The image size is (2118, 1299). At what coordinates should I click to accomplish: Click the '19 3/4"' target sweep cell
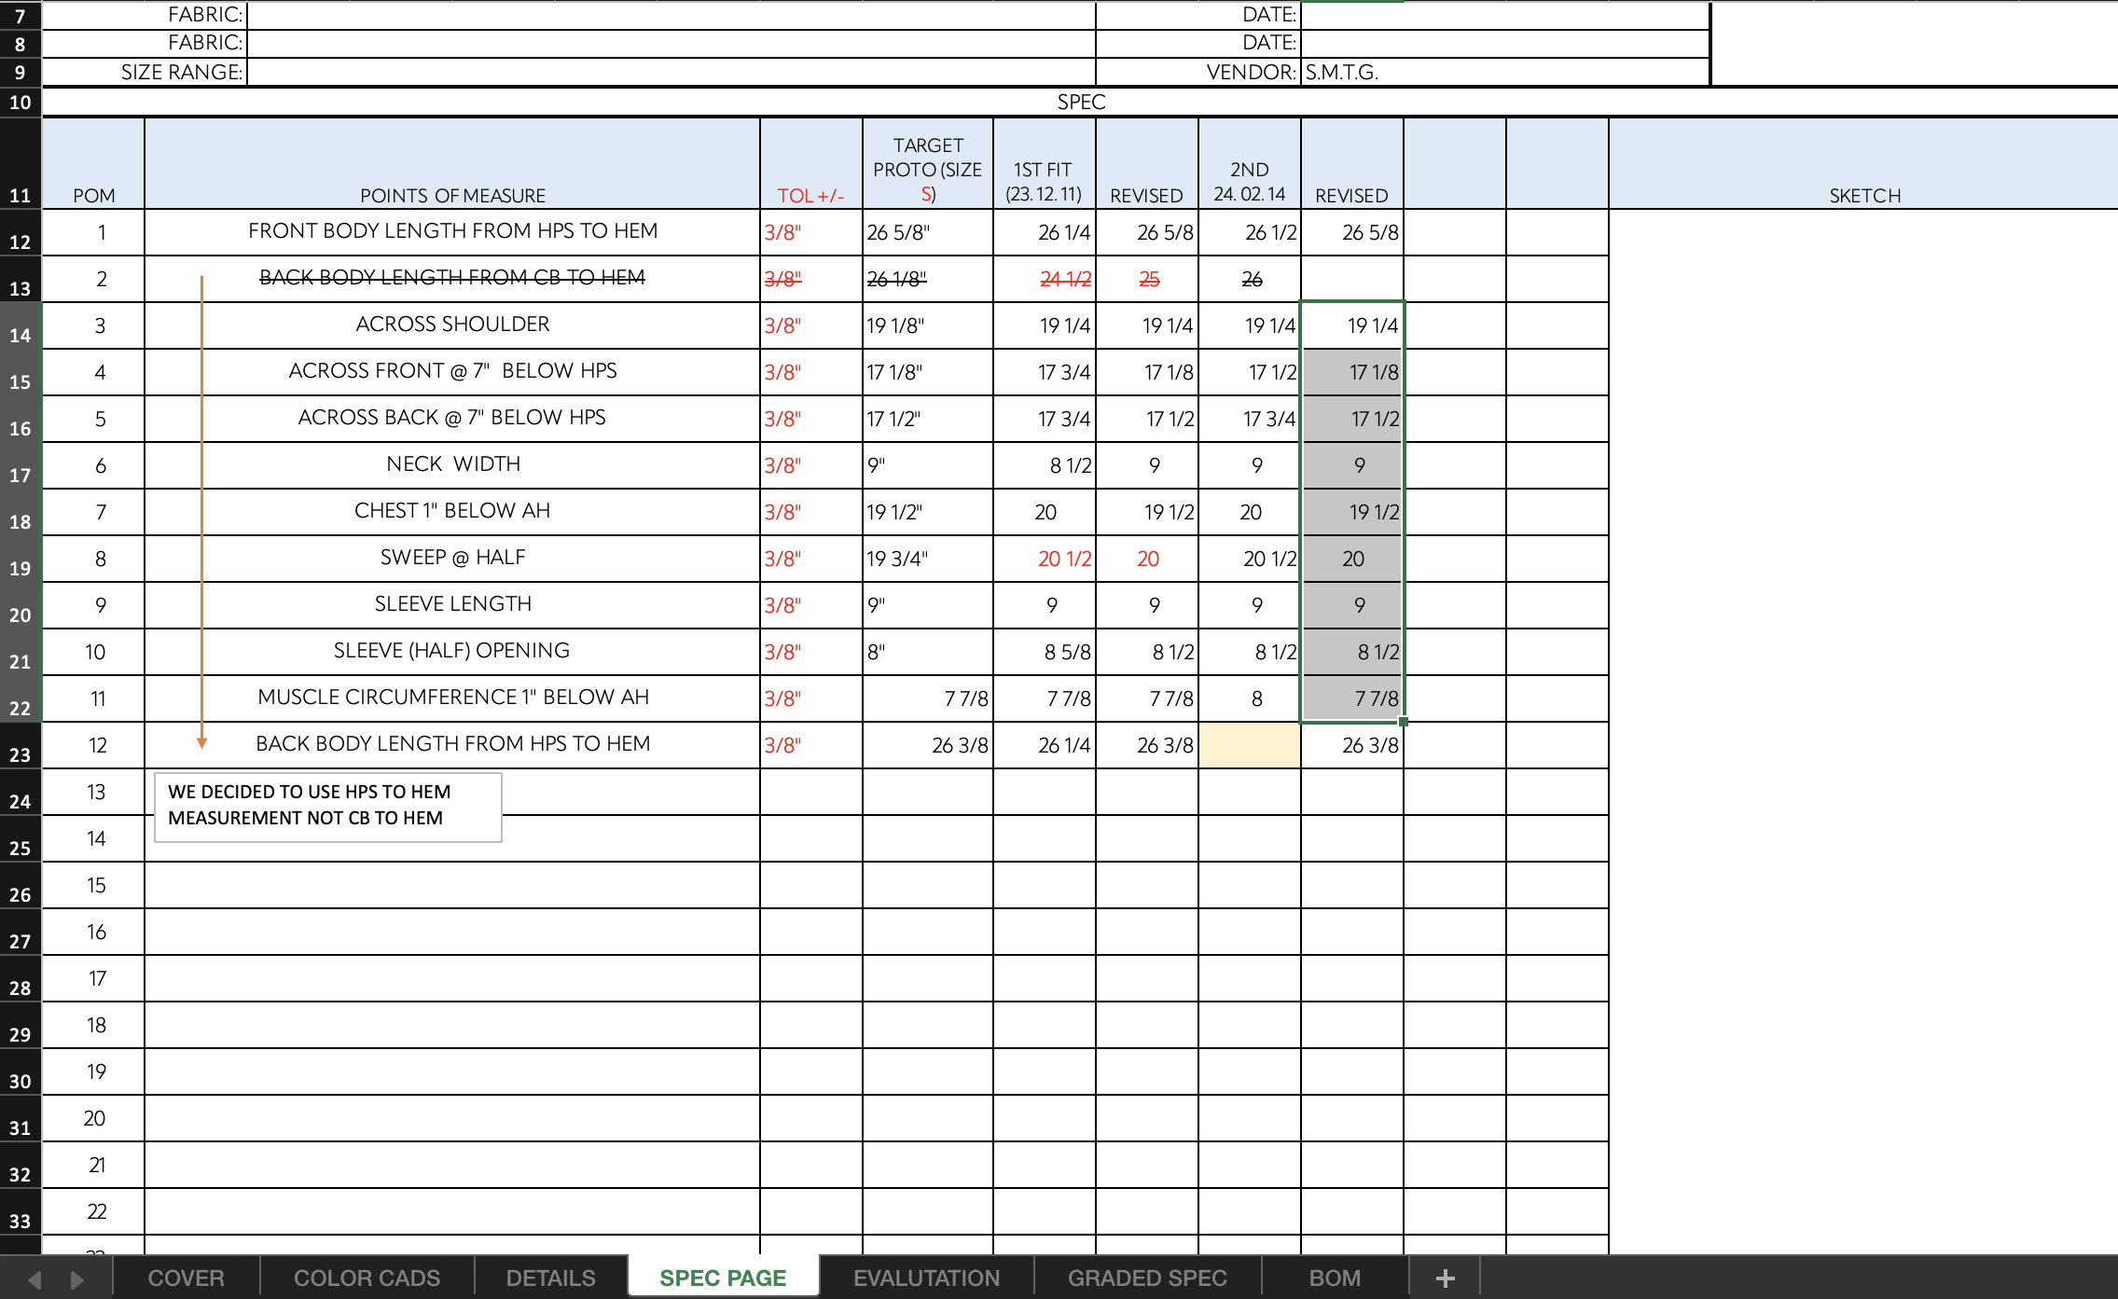point(928,559)
